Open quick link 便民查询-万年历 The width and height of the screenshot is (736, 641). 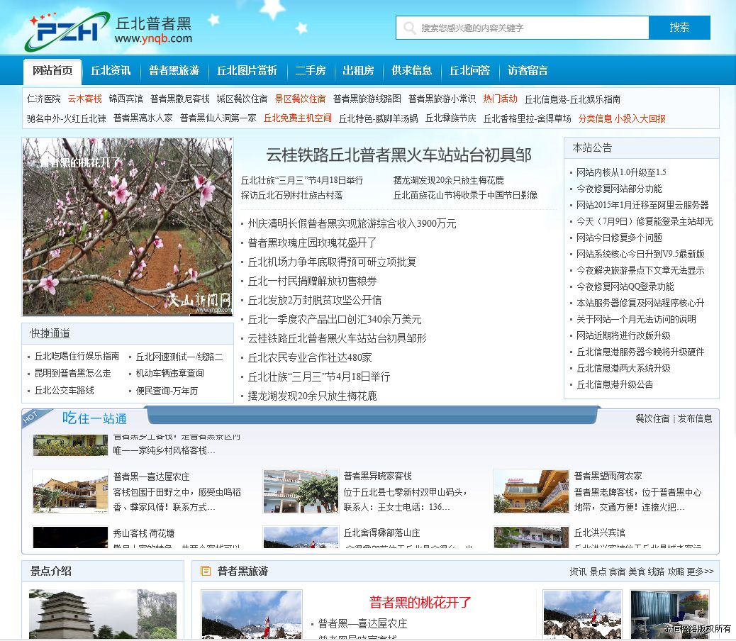tap(167, 391)
